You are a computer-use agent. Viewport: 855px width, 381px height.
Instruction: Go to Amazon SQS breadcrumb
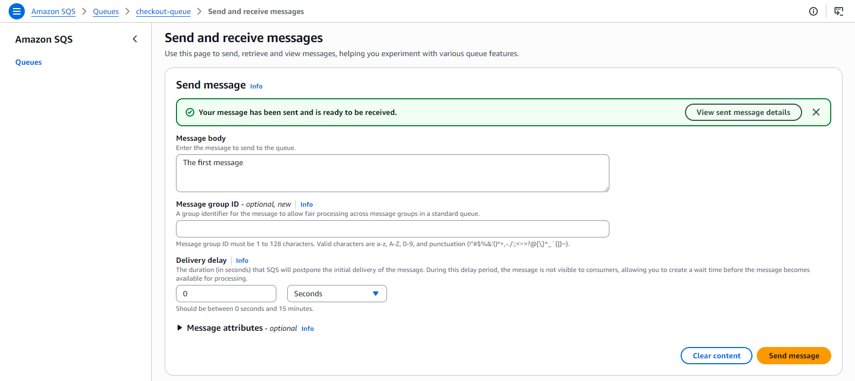[53, 11]
